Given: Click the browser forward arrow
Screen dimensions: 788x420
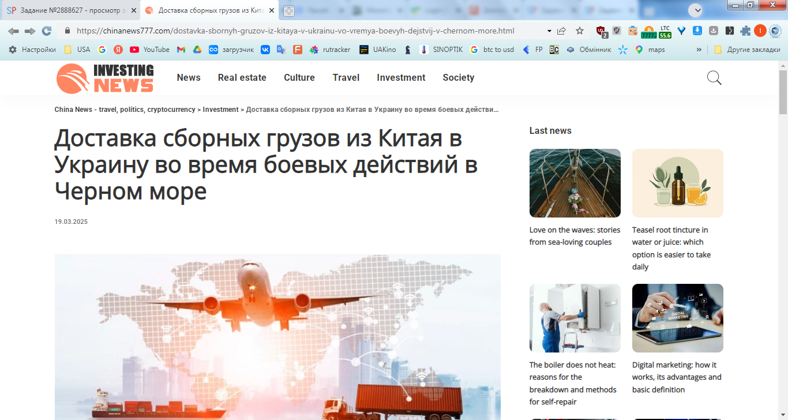Looking at the screenshot, I should (x=29, y=31).
